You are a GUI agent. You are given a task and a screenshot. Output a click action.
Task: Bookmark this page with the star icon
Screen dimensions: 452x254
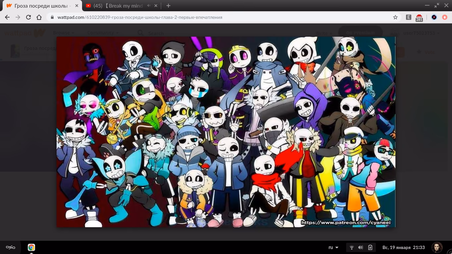click(395, 17)
